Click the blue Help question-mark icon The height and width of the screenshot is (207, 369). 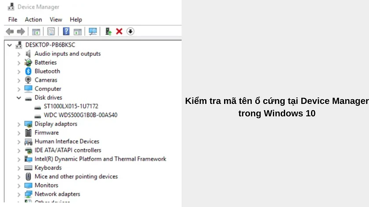click(66, 31)
